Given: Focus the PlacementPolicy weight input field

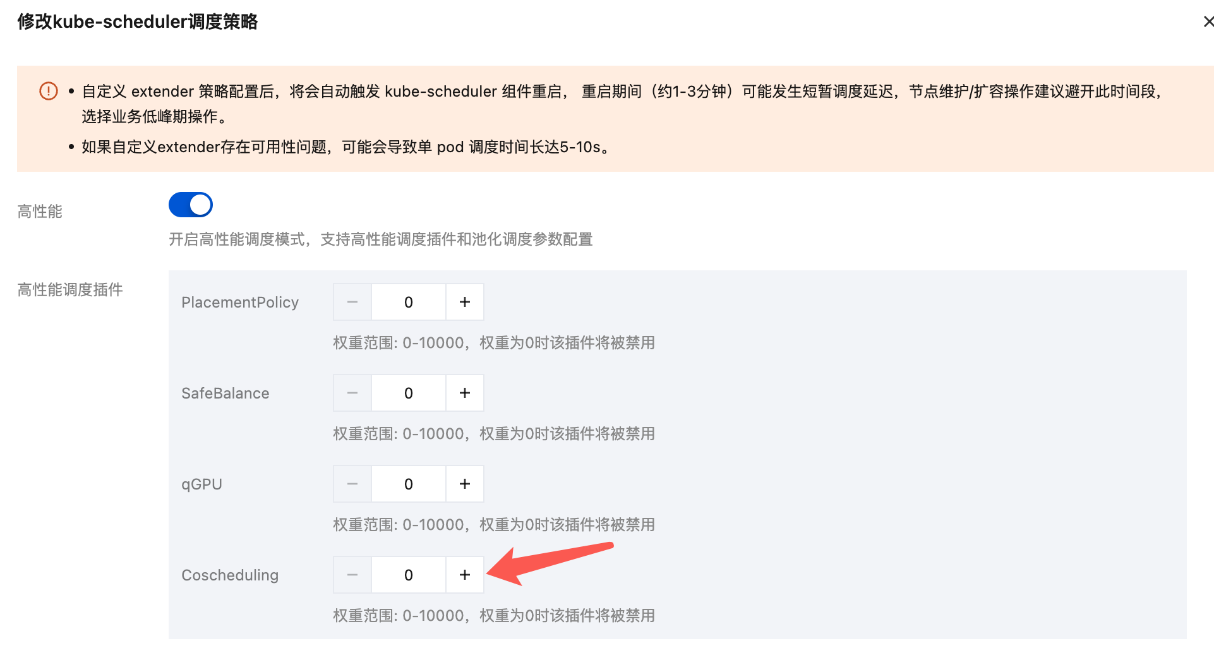Looking at the screenshot, I should coord(409,302).
